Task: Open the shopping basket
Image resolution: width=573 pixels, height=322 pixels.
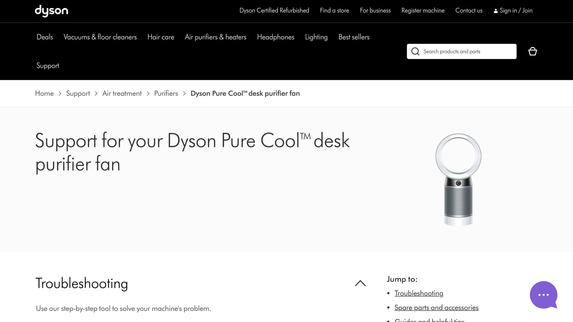Action: coord(532,51)
